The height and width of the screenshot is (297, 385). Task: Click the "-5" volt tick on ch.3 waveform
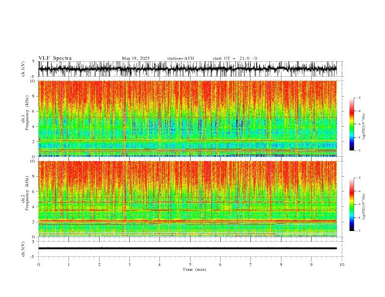(x=33, y=257)
